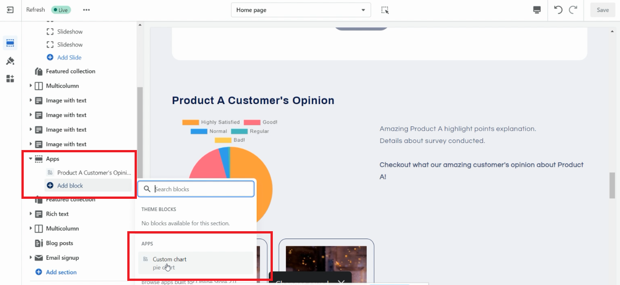Click the Undo arrow
The width and height of the screenshot is (620, 285).
click(558, 10)
